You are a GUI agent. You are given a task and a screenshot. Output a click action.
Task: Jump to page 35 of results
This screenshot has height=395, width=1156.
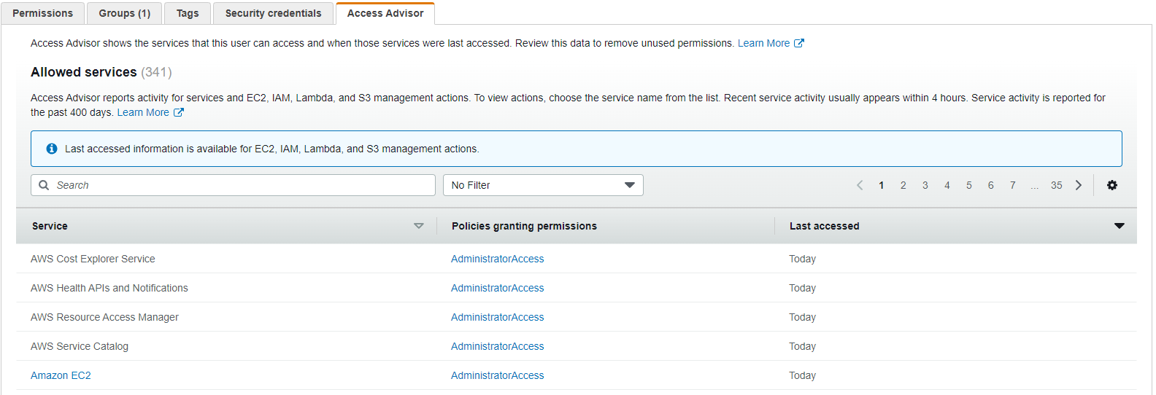click(1056, 185)
